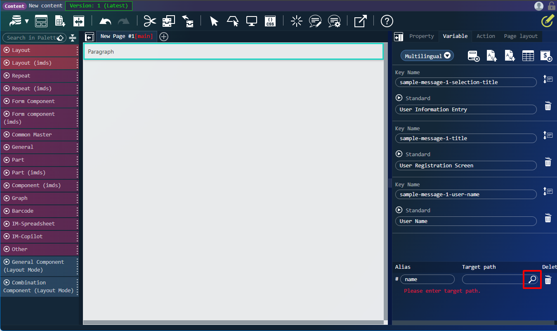Click the external link open icon in toolbar
This screenshot has height=331, width=557.
tap(360, 21)
